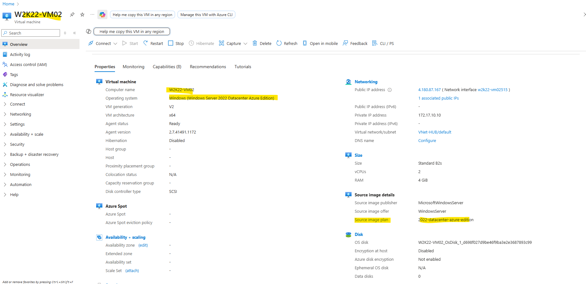
Task: Open Activity log from sidebar
Action: click(20, 54)
